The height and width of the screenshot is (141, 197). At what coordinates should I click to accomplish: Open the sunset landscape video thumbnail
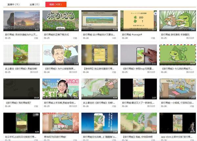[21, 21]
